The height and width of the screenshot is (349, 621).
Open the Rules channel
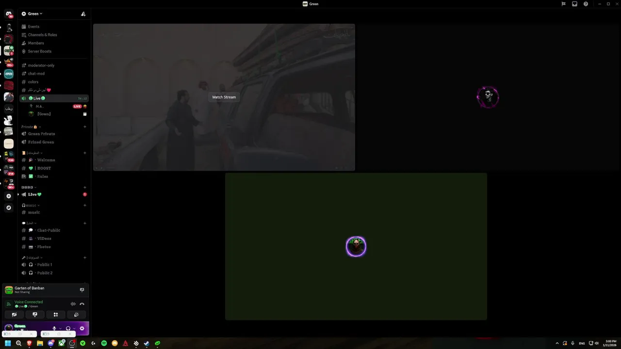(42, 176)
